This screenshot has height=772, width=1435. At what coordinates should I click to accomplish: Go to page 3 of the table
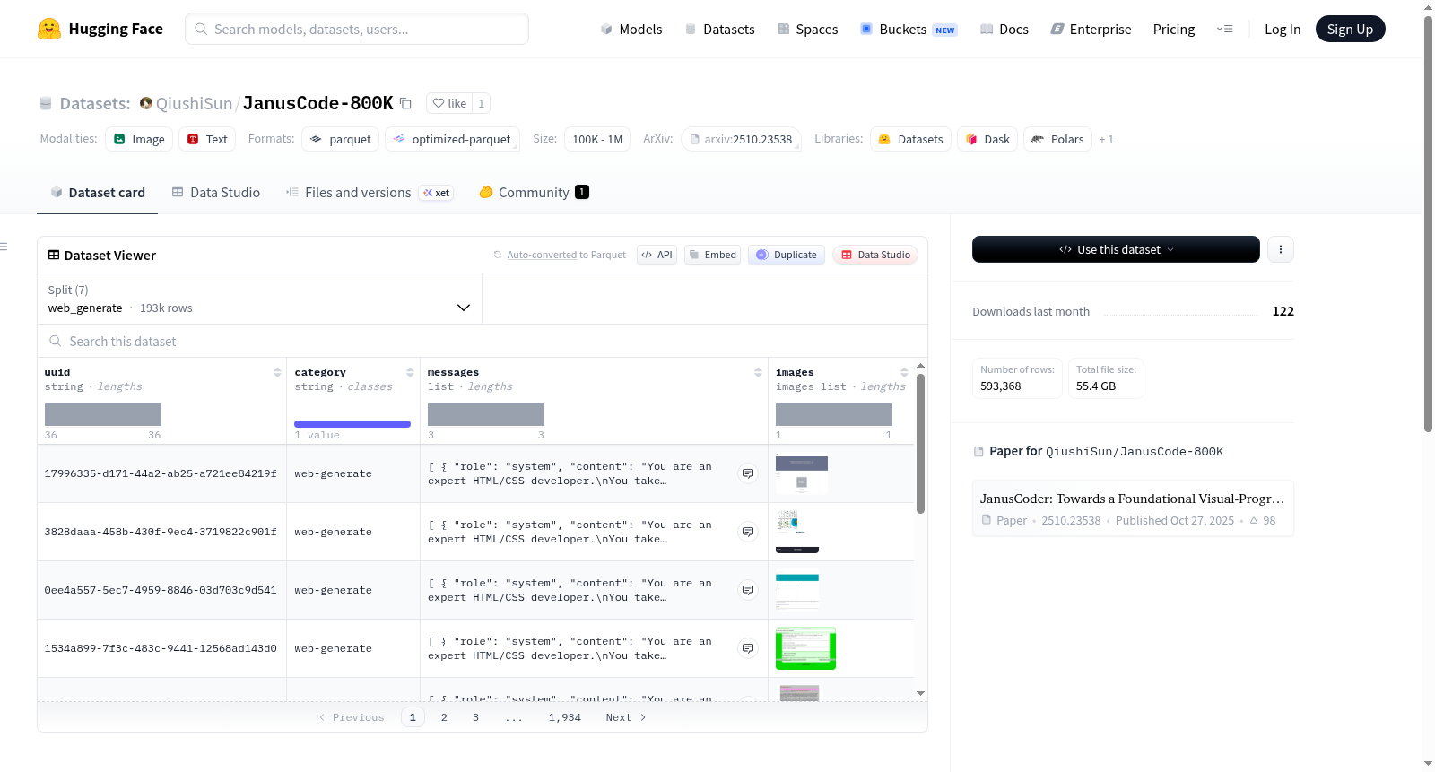pos(475,717)
